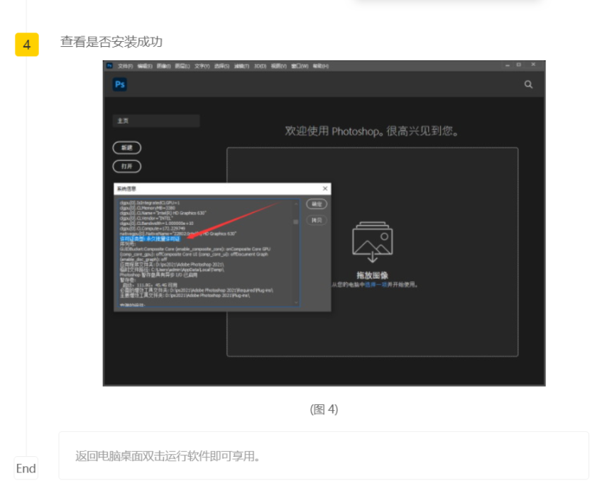Click scroll-up arrow in system info text

coord(295,204)
